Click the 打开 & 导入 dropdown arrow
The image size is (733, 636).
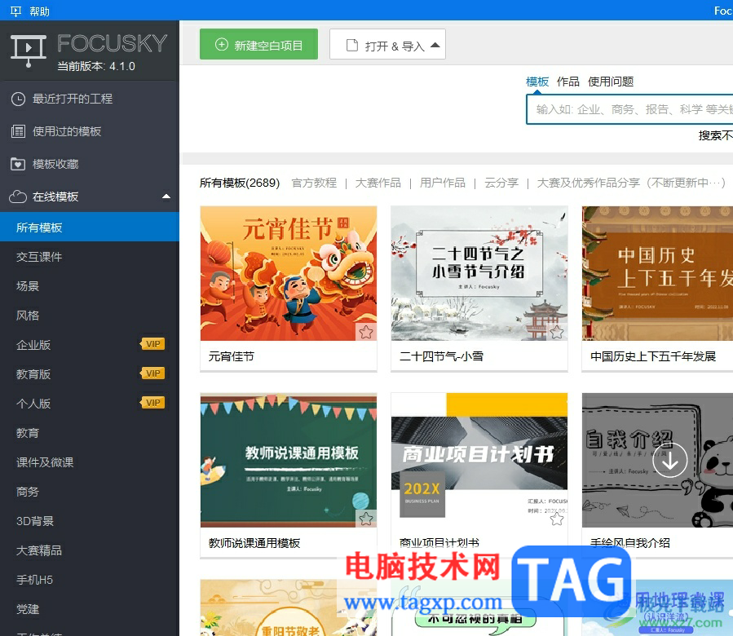coord(435,45)
